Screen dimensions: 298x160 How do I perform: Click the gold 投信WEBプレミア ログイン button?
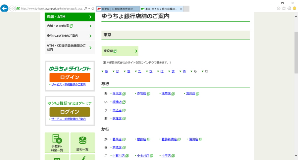tap(70, 112)
